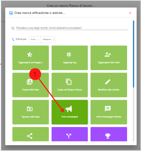The width and height of the screenshot is (141, 151).
Task: Choose the Copia nella lista contact-copy icon
Action: tap(29, 82)
